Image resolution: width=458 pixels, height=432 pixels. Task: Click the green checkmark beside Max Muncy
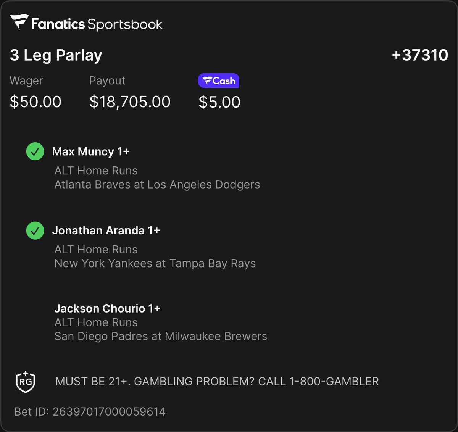35,152
